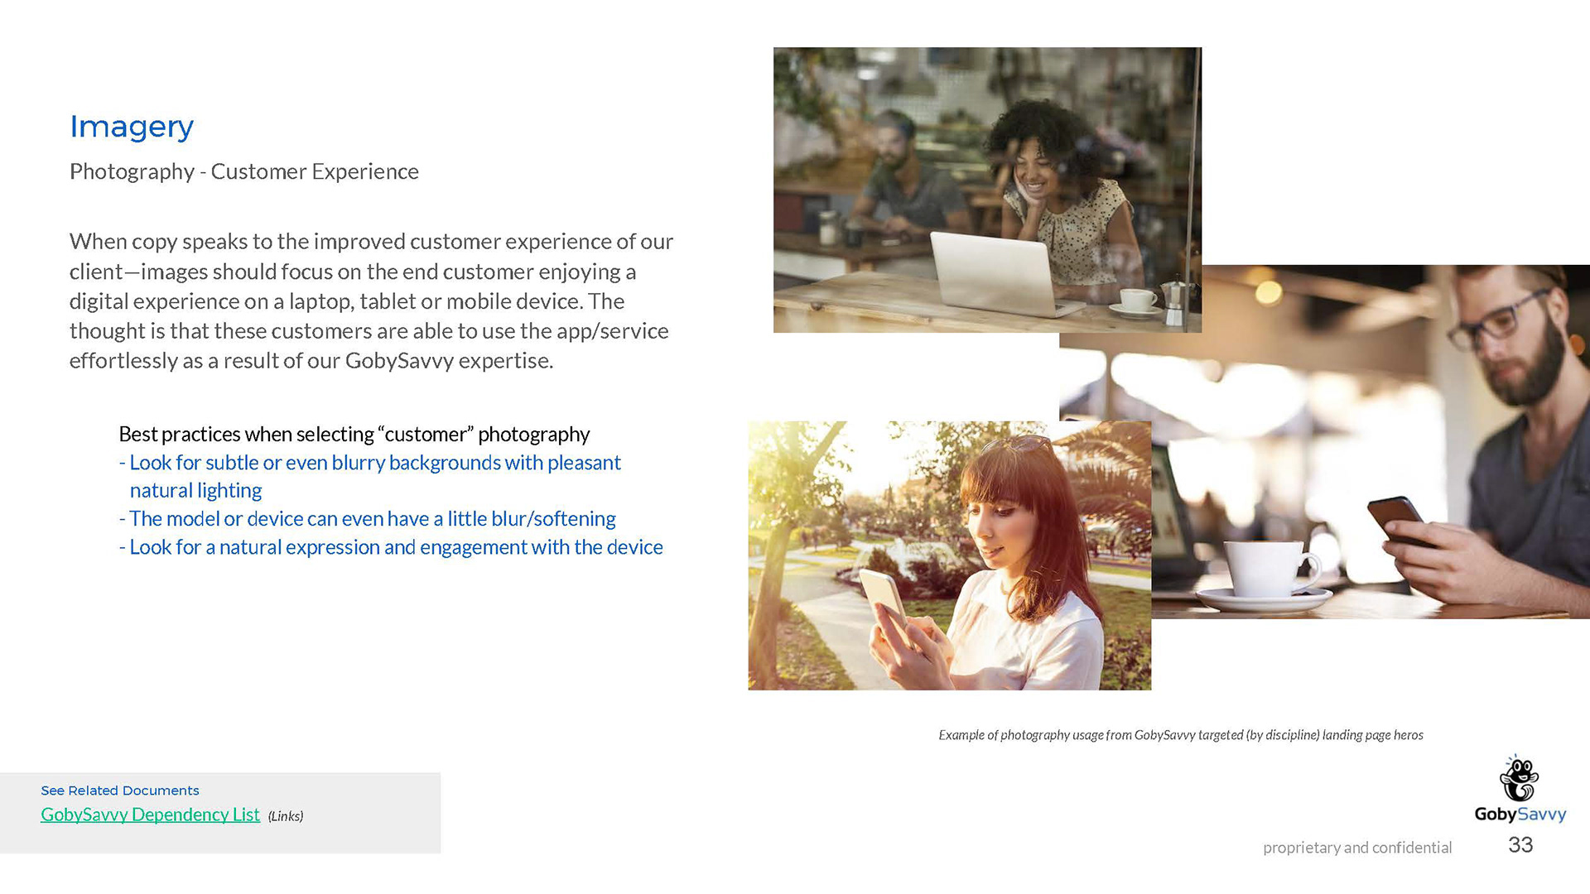Select the cafe laptop woman photo
This screenshot has width=1590, height=894.
(987, 190)
